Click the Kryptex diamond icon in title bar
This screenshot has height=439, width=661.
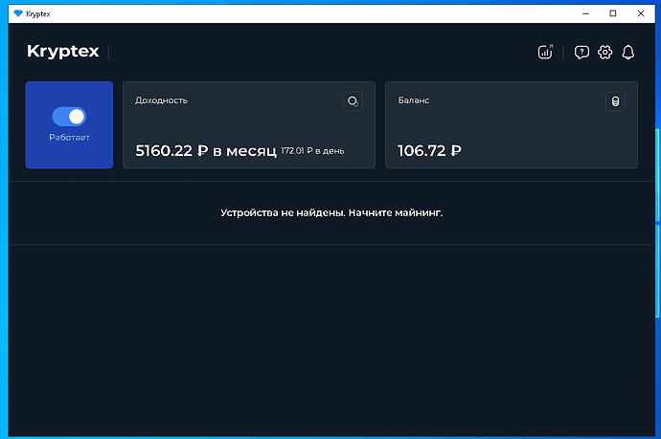[18, 13]
